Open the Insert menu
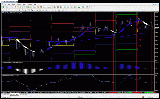This screenshot has width=160, height=99. 14,4
